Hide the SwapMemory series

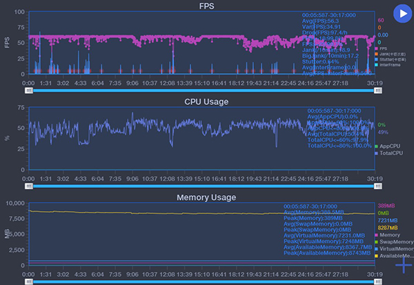(395, 242)
